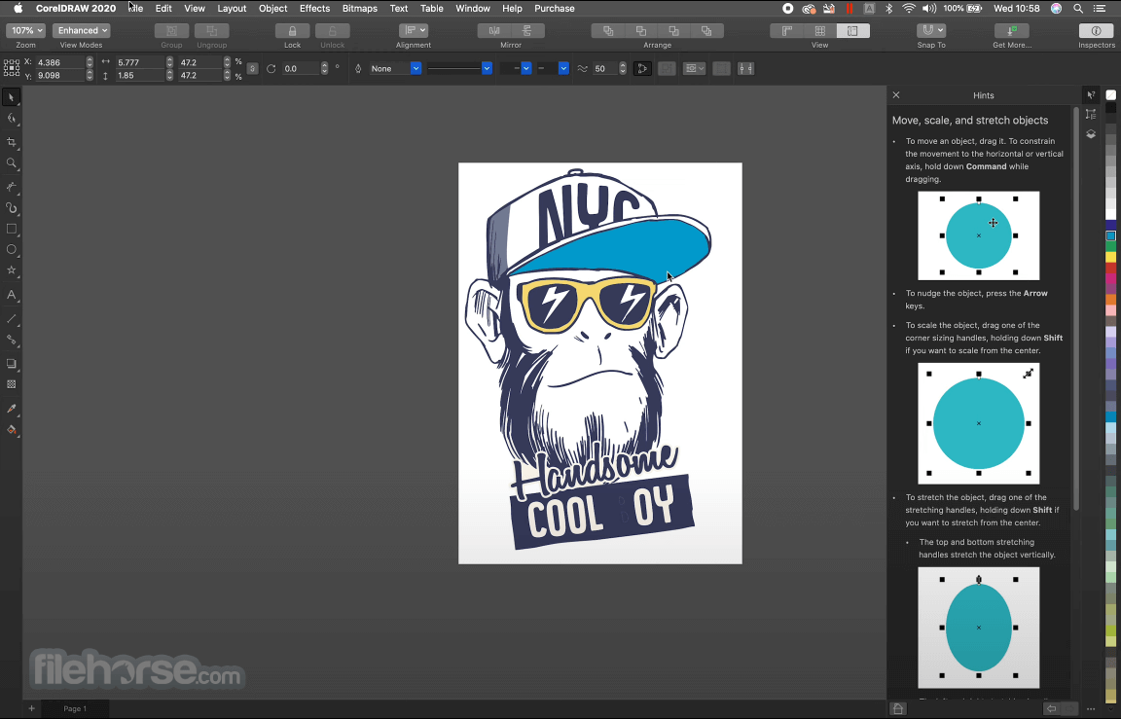Open the Effects menu
This screenshot has height=719, width=1121.
[314, 9]
